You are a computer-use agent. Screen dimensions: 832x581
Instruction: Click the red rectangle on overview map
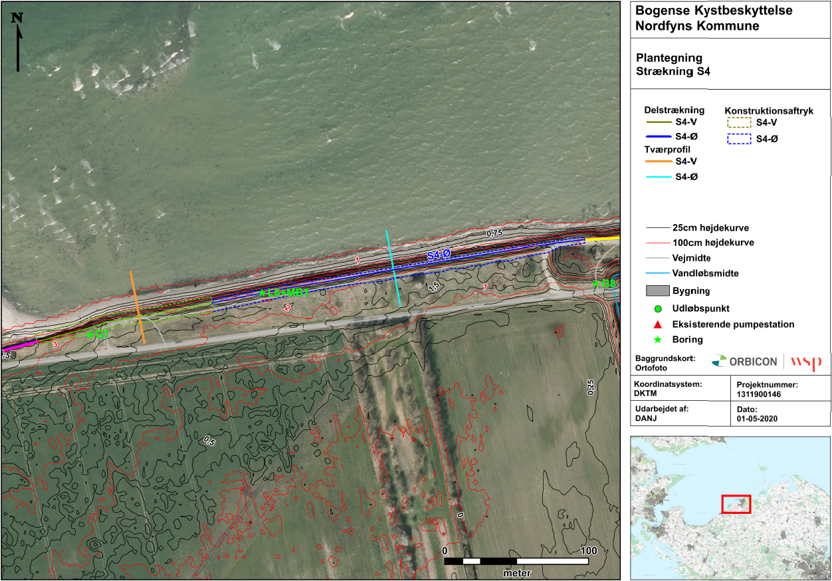tap(736, 505)
